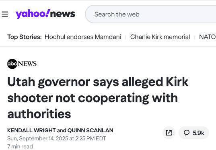The height and width of the screenshot is (150, 216).
Task: Click the round ABC logo badge
Action: (12, 64)
